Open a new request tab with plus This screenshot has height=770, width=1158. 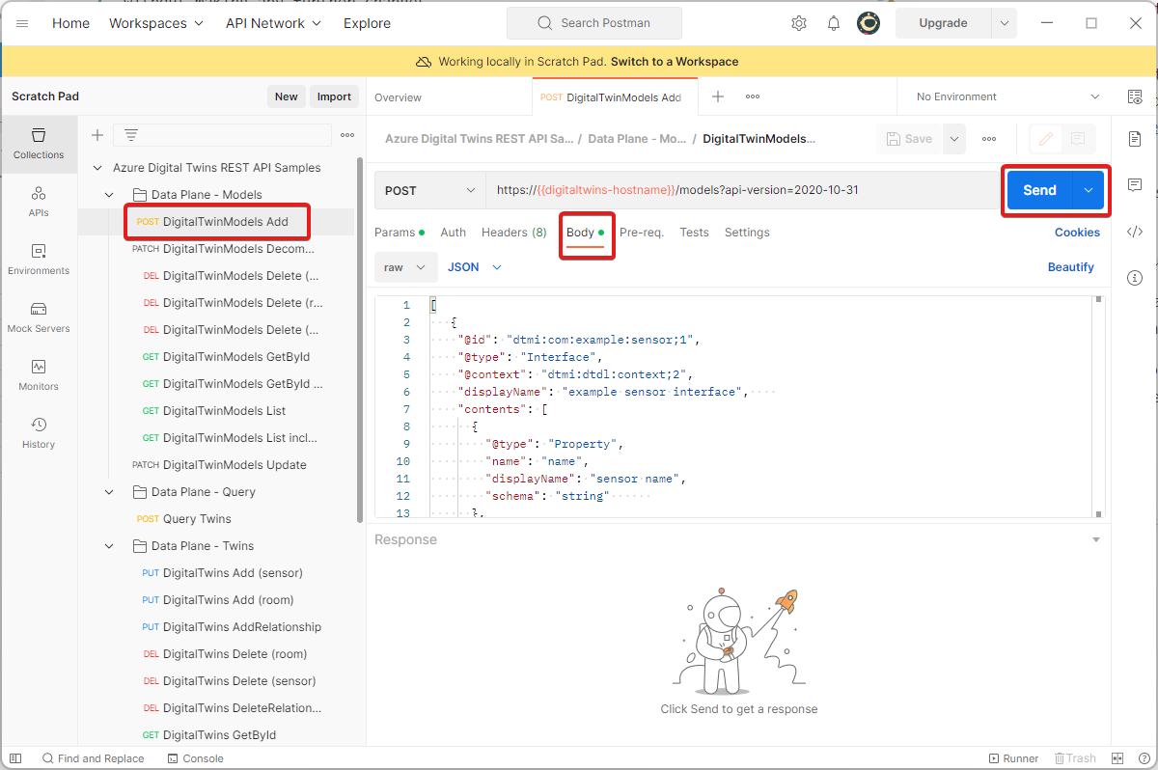tap(718, 96)
